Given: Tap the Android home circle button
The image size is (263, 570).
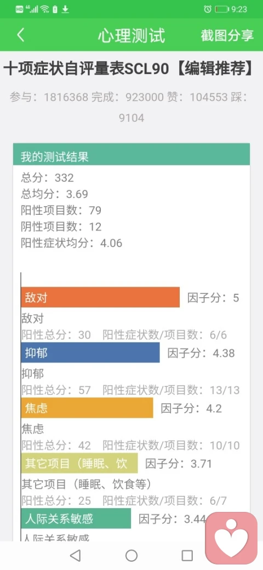Looking at the screenshot, I should click(x=131, y=555).
